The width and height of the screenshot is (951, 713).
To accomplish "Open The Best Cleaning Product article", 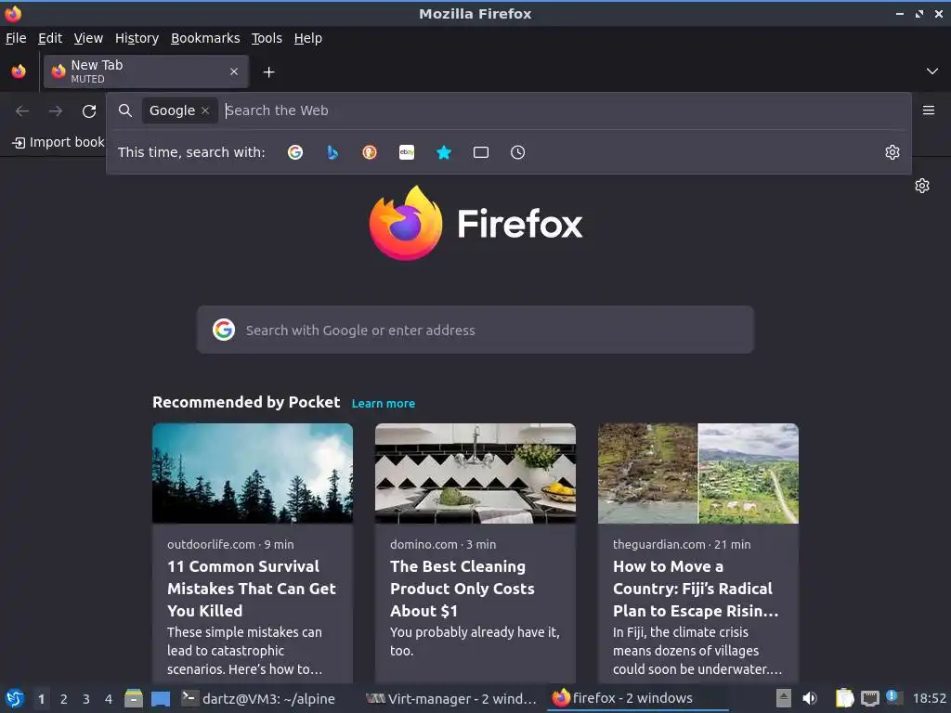I will coord(462,588).
